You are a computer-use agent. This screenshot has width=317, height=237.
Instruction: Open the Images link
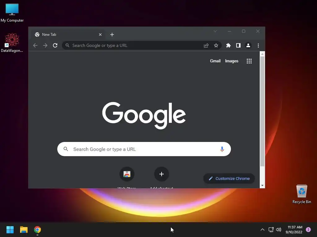(232, 61)
